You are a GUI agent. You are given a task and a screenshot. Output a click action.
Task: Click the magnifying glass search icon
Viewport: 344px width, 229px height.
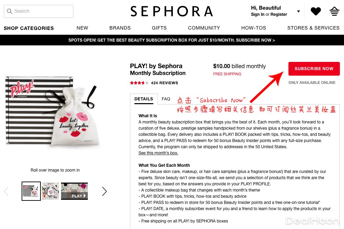click(x=10, y=11)
